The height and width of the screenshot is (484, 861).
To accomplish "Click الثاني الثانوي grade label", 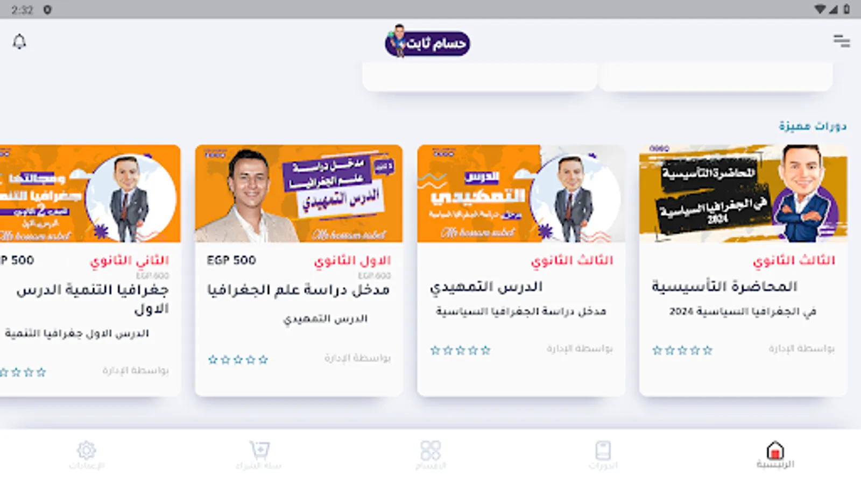I will point(130,261).
